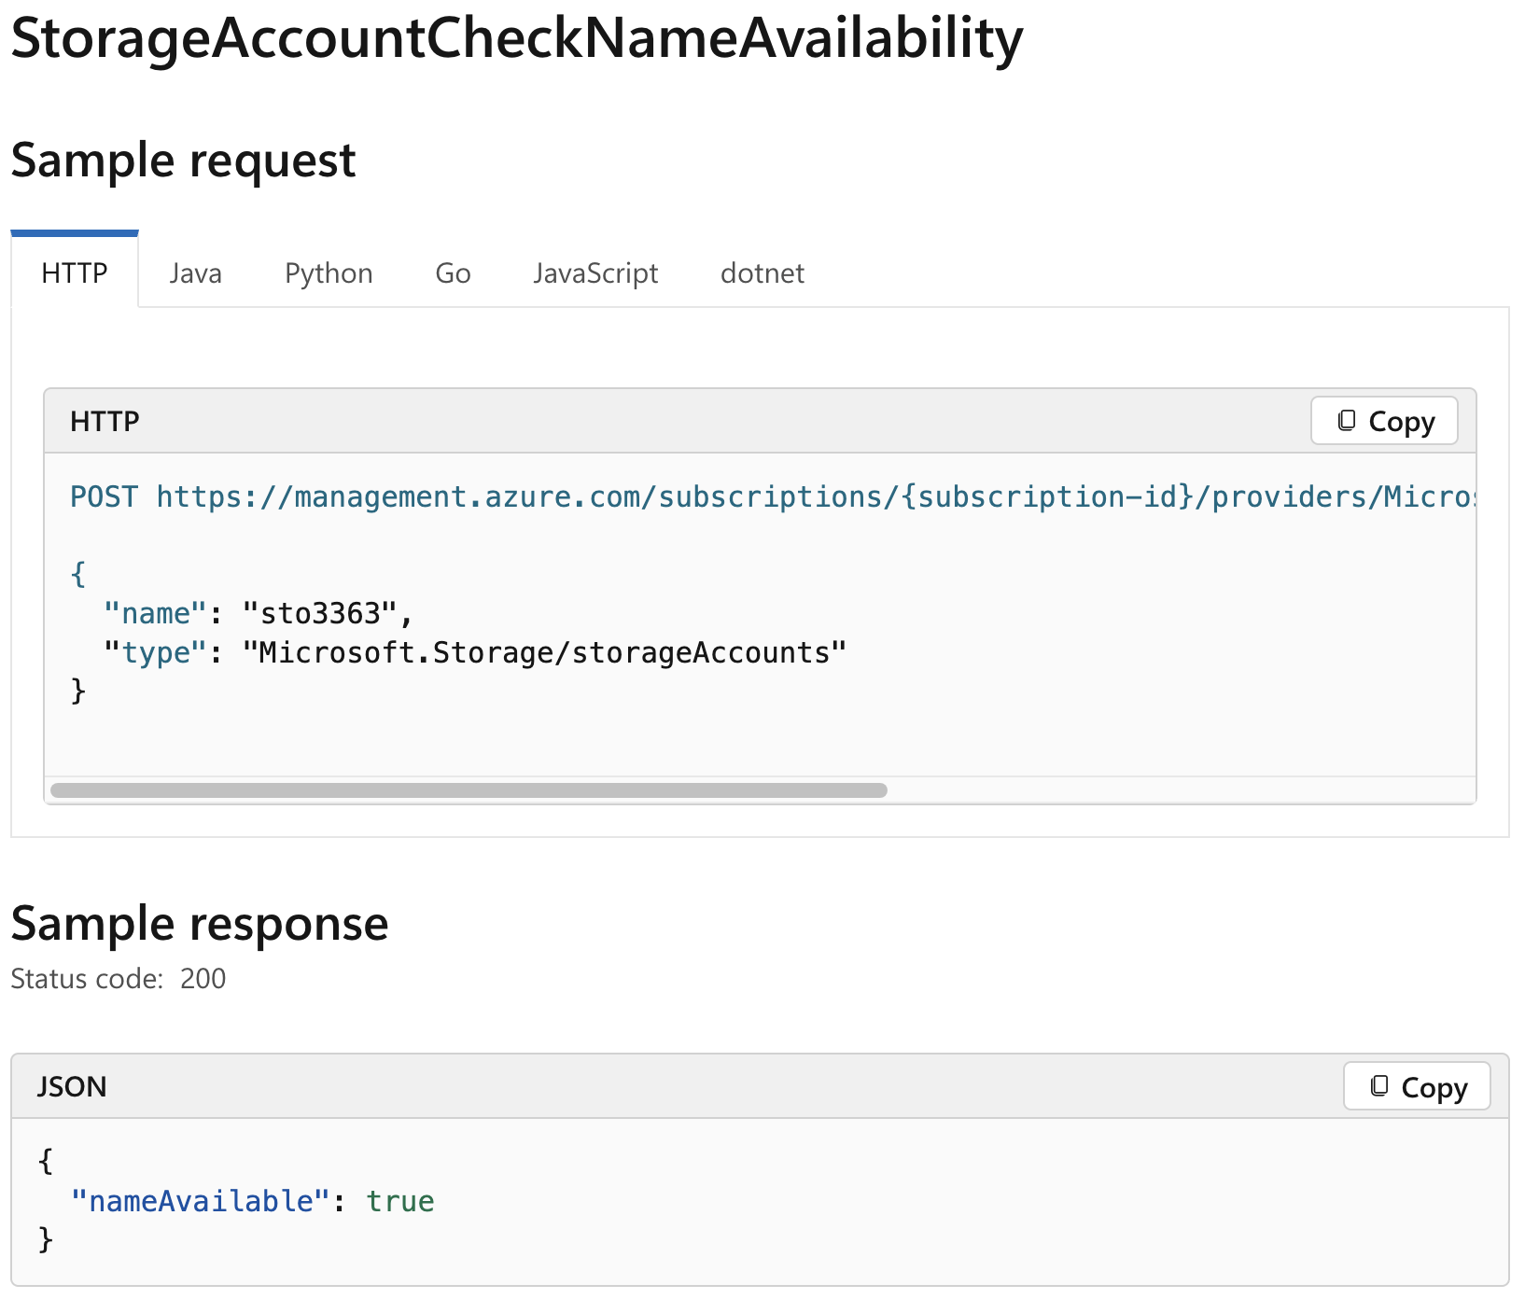Click the "Microsoft.Storage/storageAccounts" type value
The height and width of the screenshot is (1299, 1525).
pos(544,653)
